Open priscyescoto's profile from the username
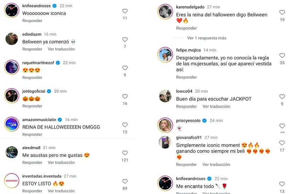The image size is (292, 194). (x=188, y=121)
